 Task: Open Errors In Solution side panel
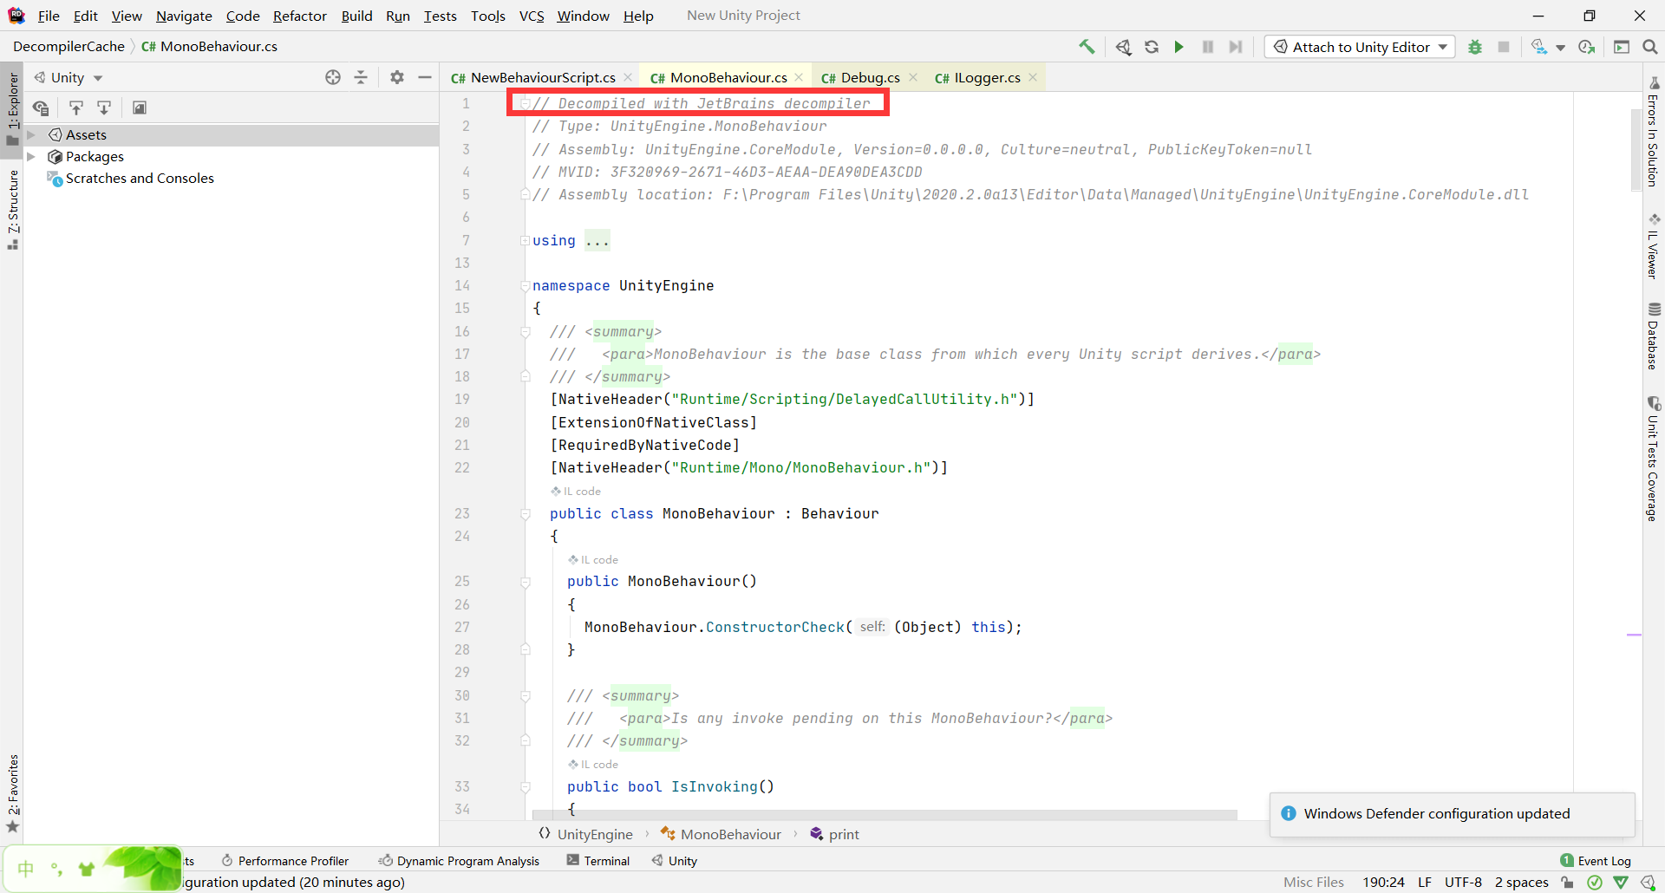coord(1654,132)
